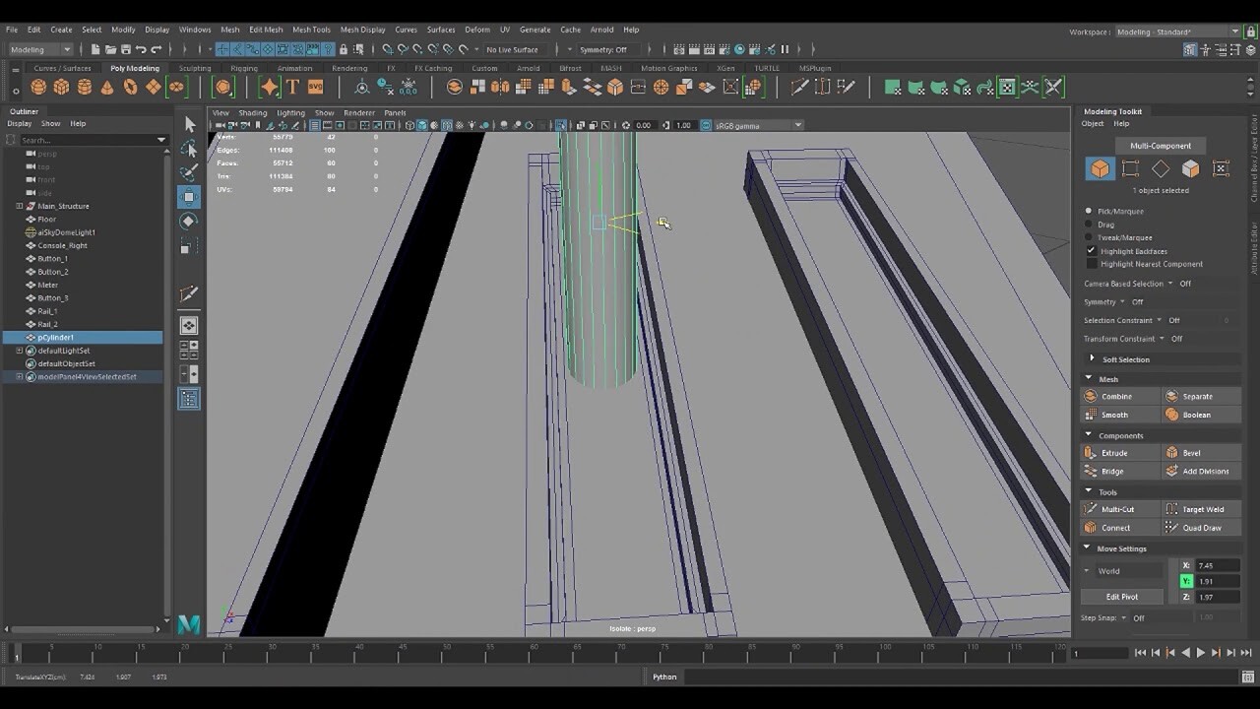
Task: Open the Mesh Tools menu
Action: 311,29
